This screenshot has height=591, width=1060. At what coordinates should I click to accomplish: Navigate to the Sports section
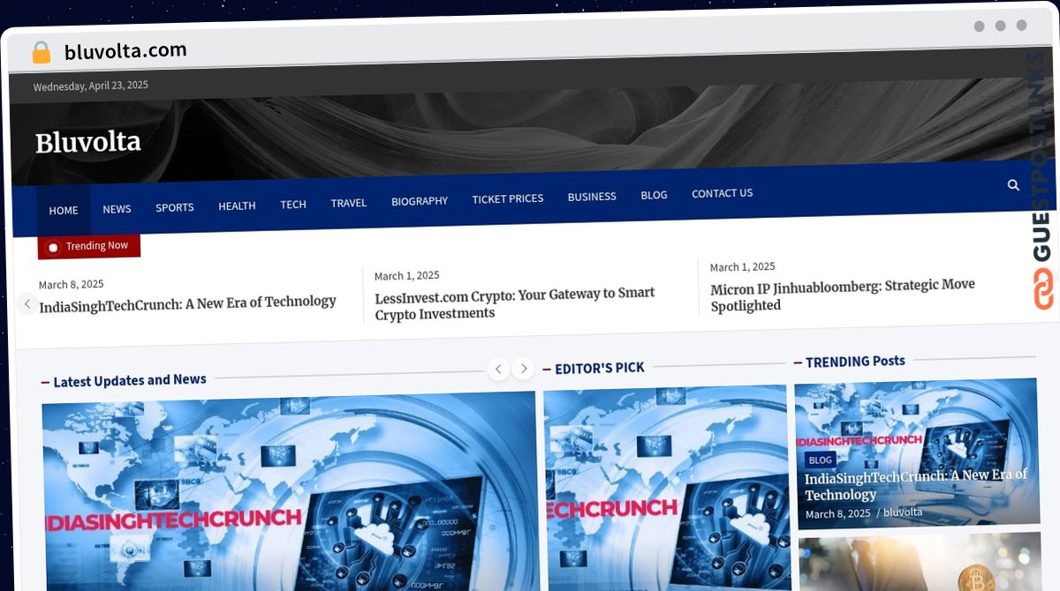(175, 207)
